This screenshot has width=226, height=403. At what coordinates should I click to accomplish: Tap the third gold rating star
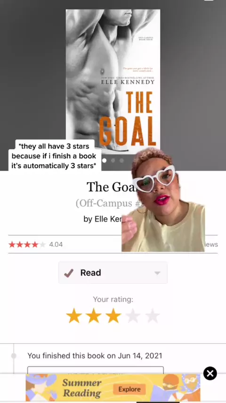click(113, 316)
